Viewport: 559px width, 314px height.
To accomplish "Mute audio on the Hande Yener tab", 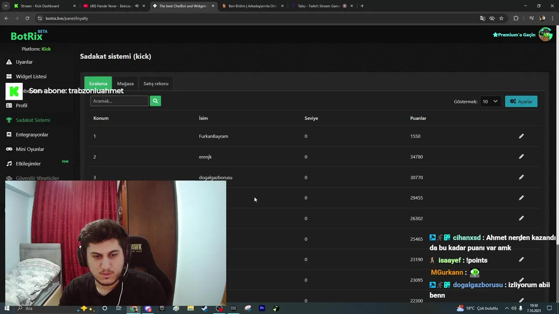I will (137, 6).
